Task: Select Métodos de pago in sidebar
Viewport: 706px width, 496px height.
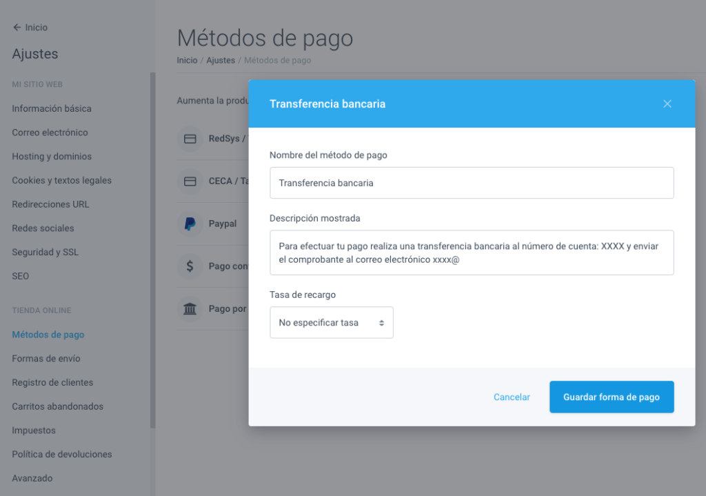Action: coord(48,335)
